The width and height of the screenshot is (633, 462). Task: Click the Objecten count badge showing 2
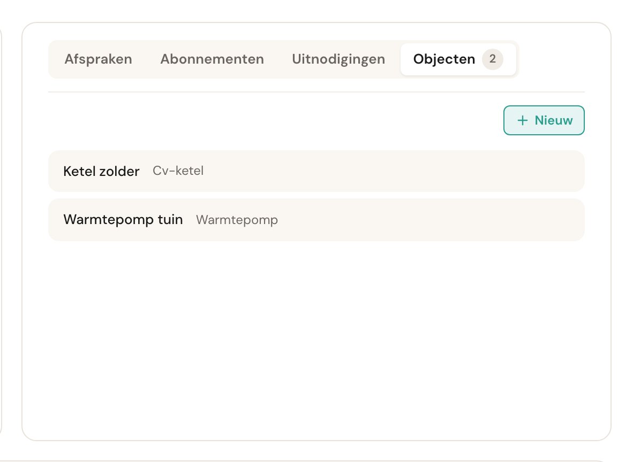pyautogui.click(x=492, y=59)
